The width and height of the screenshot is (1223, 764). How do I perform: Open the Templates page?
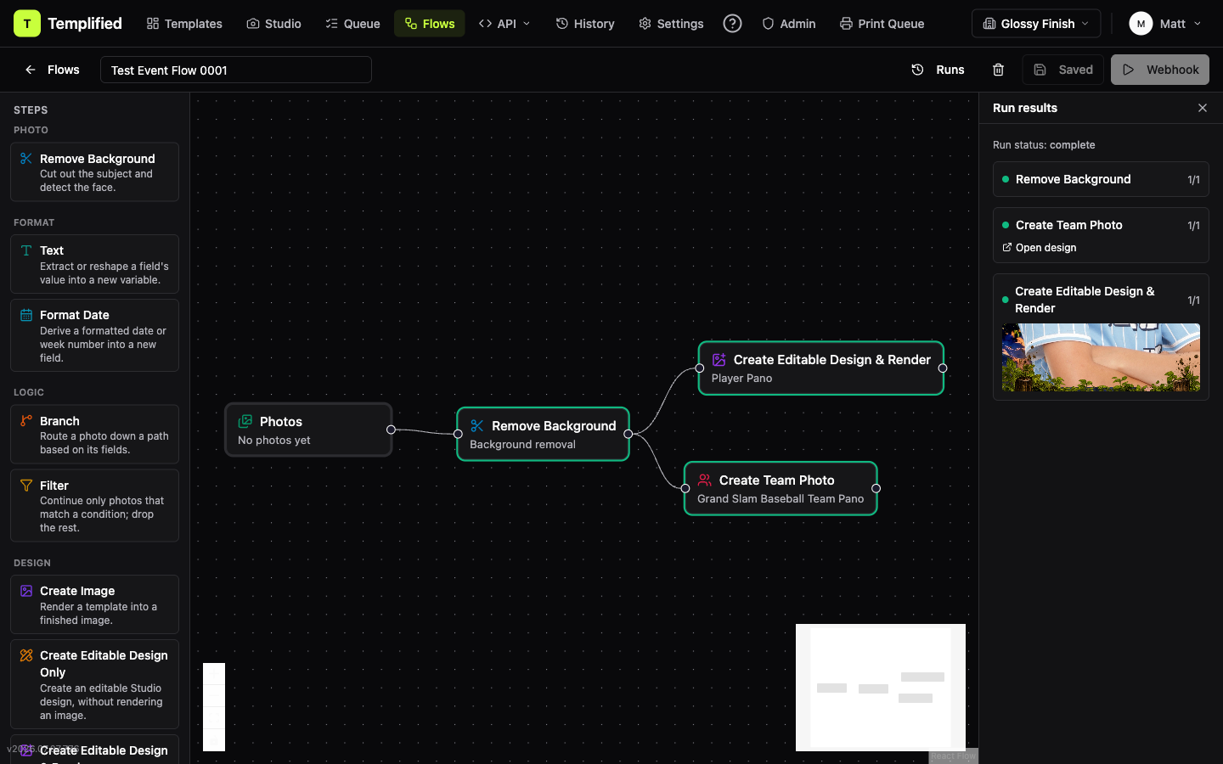[x=184, y=24]
